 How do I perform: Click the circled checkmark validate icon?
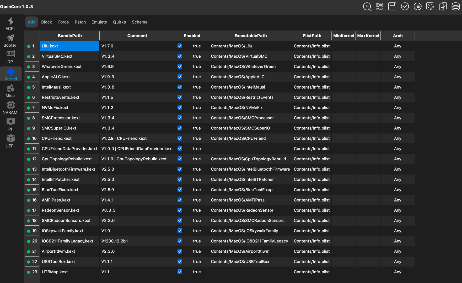coord(405,6)
